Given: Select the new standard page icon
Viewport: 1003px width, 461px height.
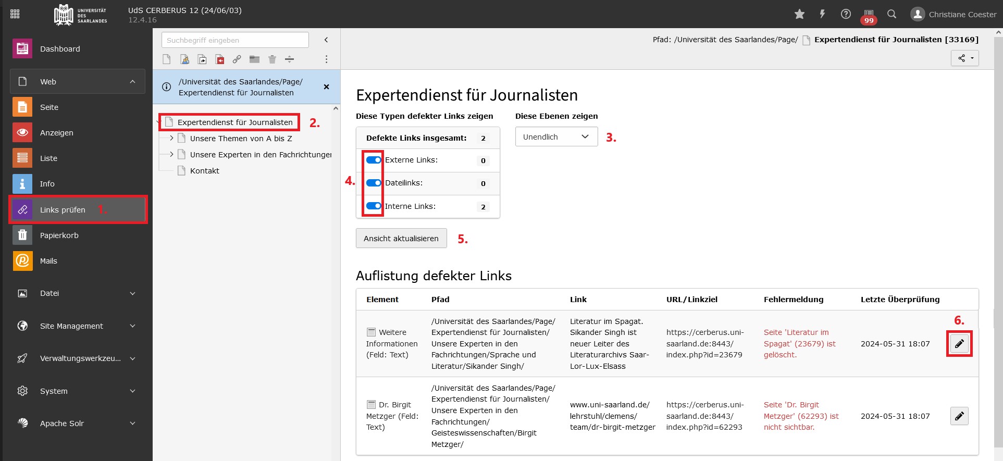Looking at the screenshot, I should point(167,59).
